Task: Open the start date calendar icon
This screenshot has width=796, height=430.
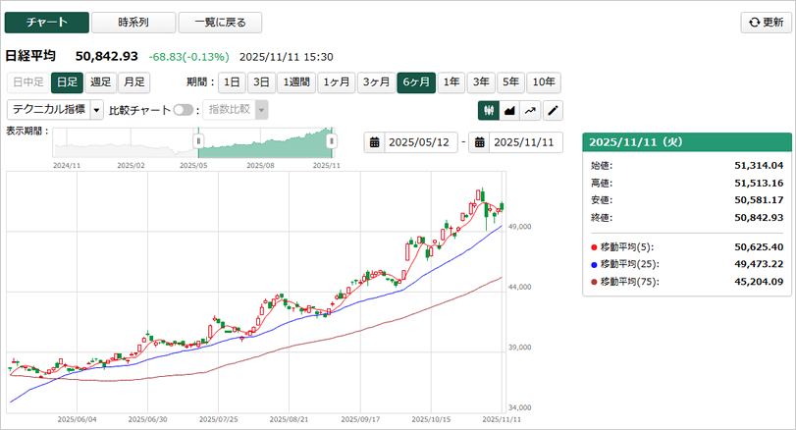Action: 375,142
